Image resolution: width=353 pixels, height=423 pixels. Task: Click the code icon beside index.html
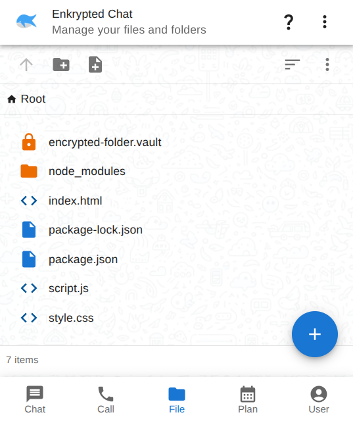[x=29, y=201]
